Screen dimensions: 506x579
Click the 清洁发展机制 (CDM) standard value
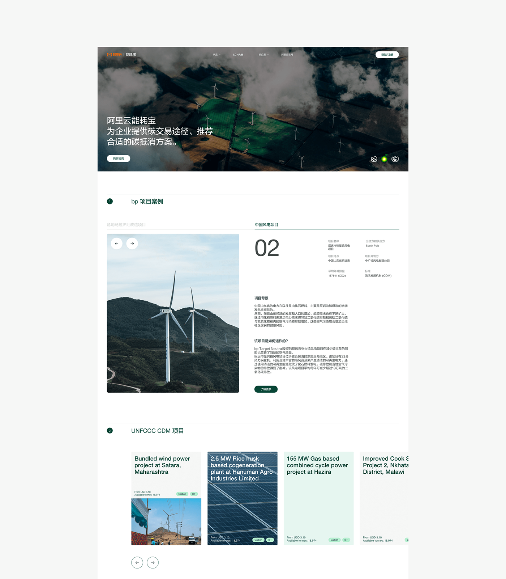click(x=378, y=276)
